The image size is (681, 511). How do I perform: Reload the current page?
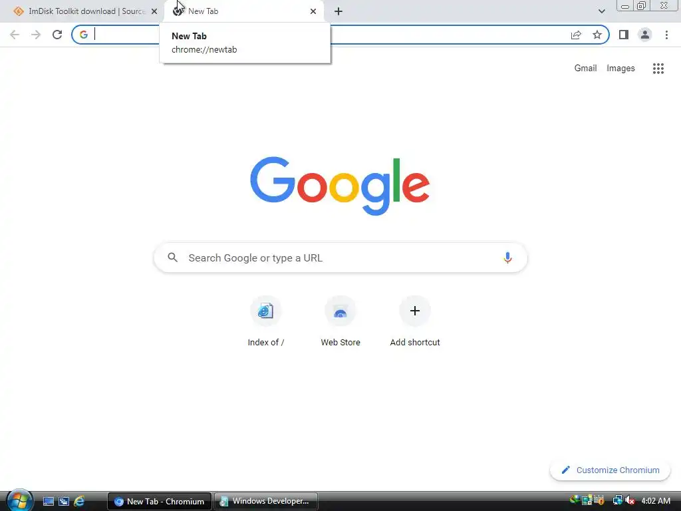coord(57,35)
